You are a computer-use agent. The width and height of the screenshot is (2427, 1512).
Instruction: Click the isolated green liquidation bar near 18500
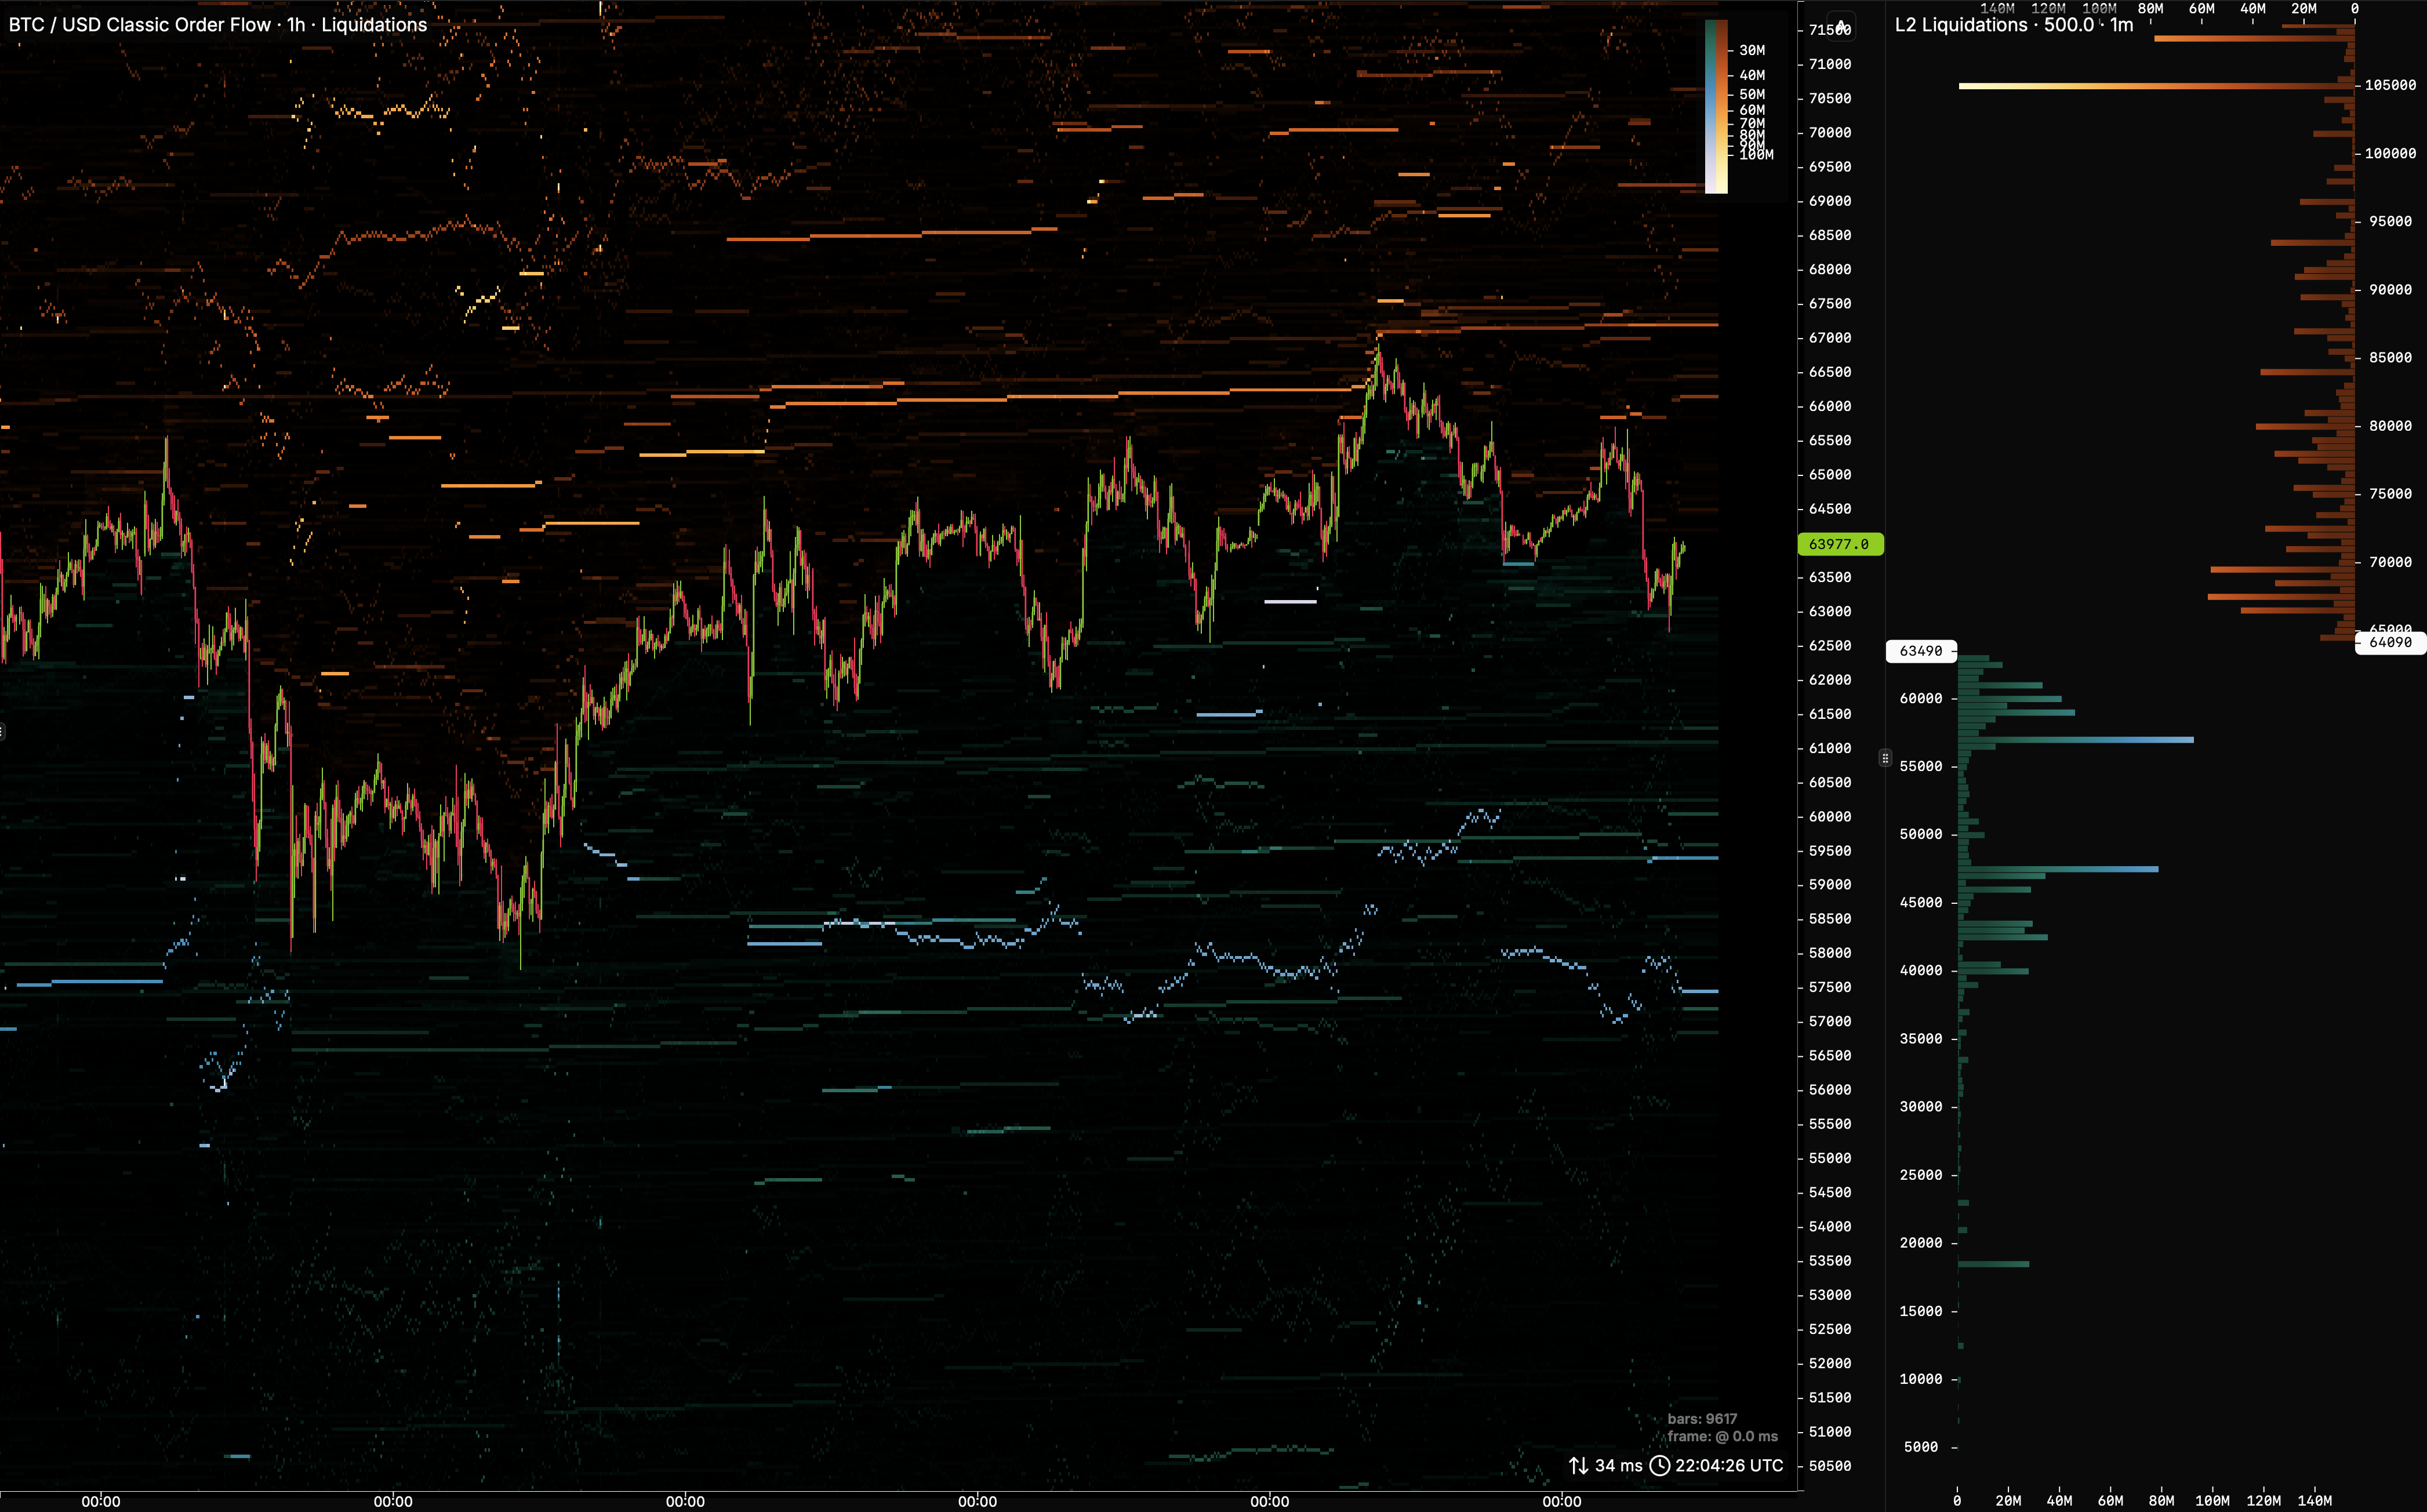click(x=1994, y=1264)
